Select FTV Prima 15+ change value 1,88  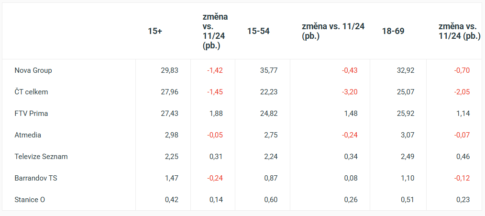[216, 114]
